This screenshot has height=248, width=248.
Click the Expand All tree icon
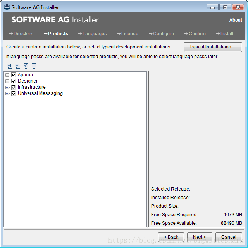[x=9, y=66]
